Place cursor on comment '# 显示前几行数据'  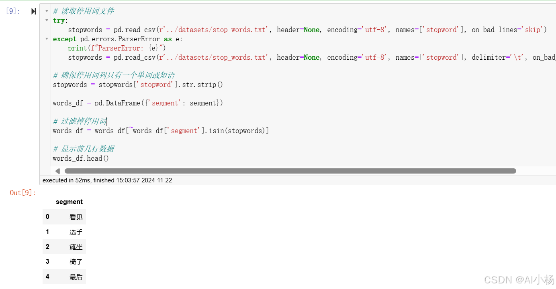tap(84, 149)
